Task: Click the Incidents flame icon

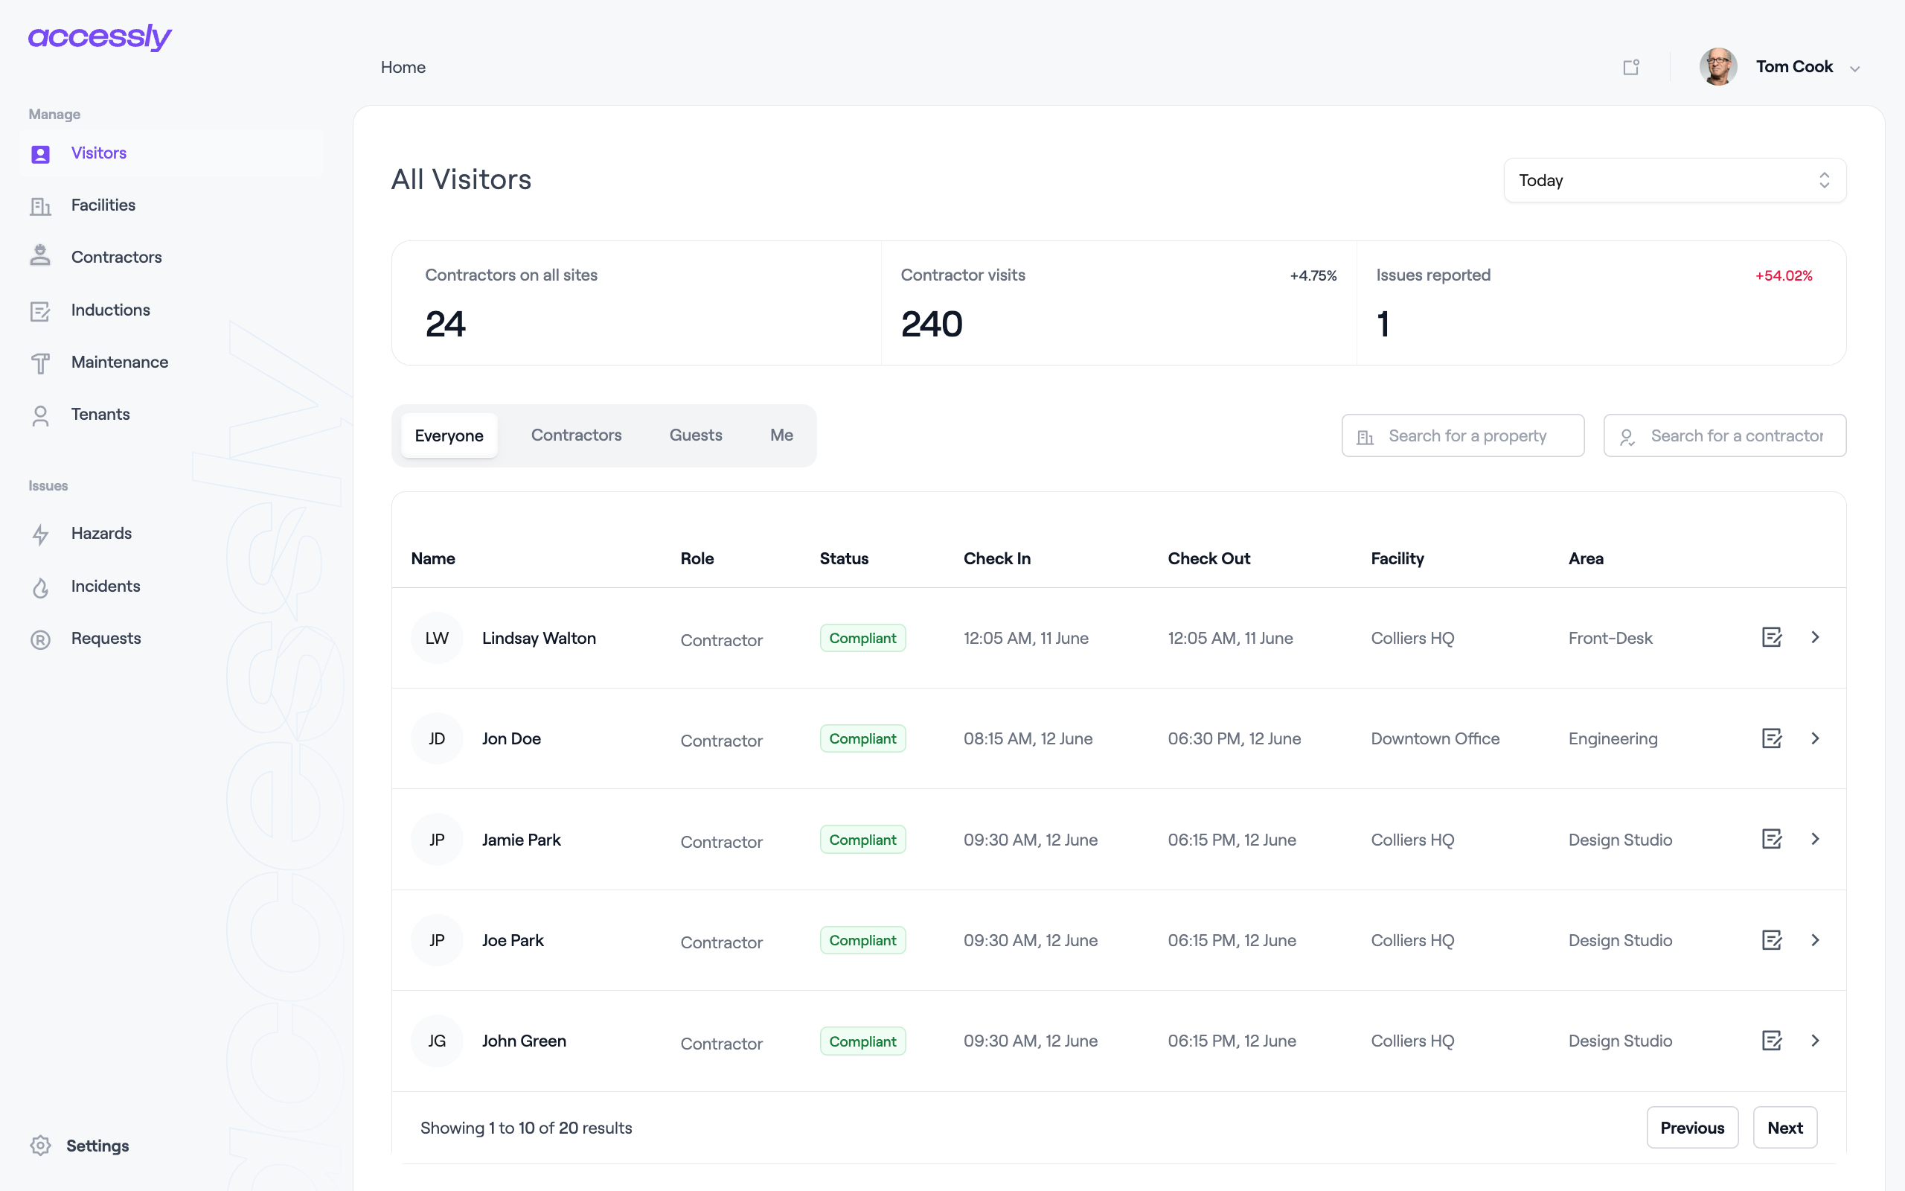Action: coord(40,587)
